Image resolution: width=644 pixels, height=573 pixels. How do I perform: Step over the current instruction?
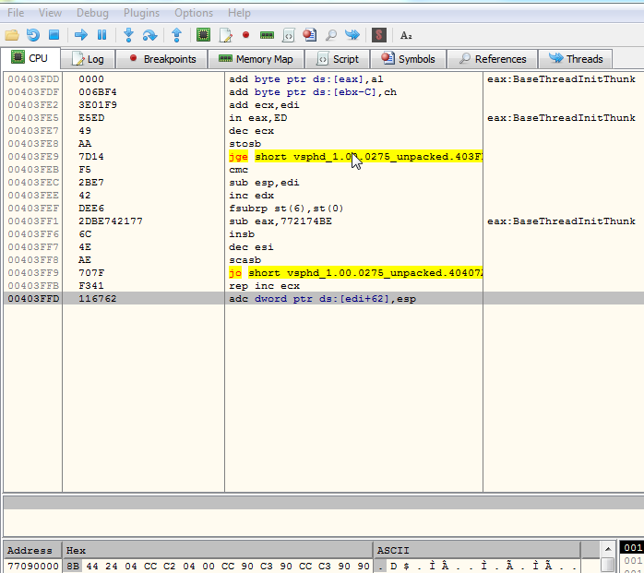click(x=149, y=35)
